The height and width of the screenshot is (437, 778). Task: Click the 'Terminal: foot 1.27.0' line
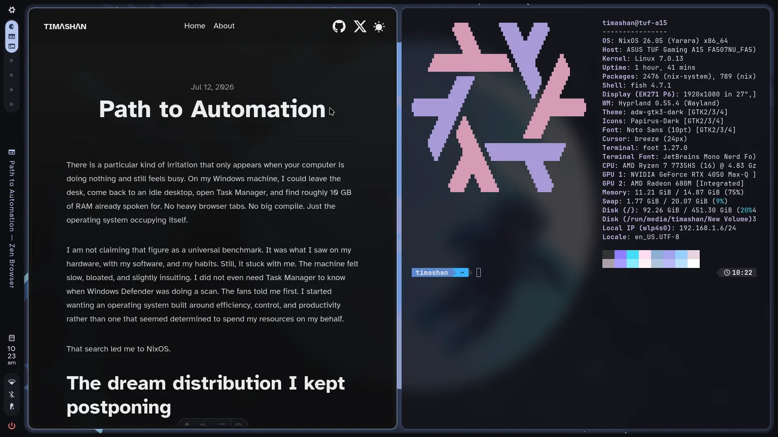[x=645, y=148]
